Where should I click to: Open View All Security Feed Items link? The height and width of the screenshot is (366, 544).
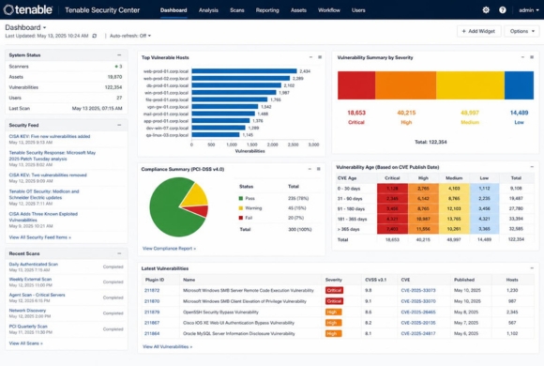pos(40,237)
